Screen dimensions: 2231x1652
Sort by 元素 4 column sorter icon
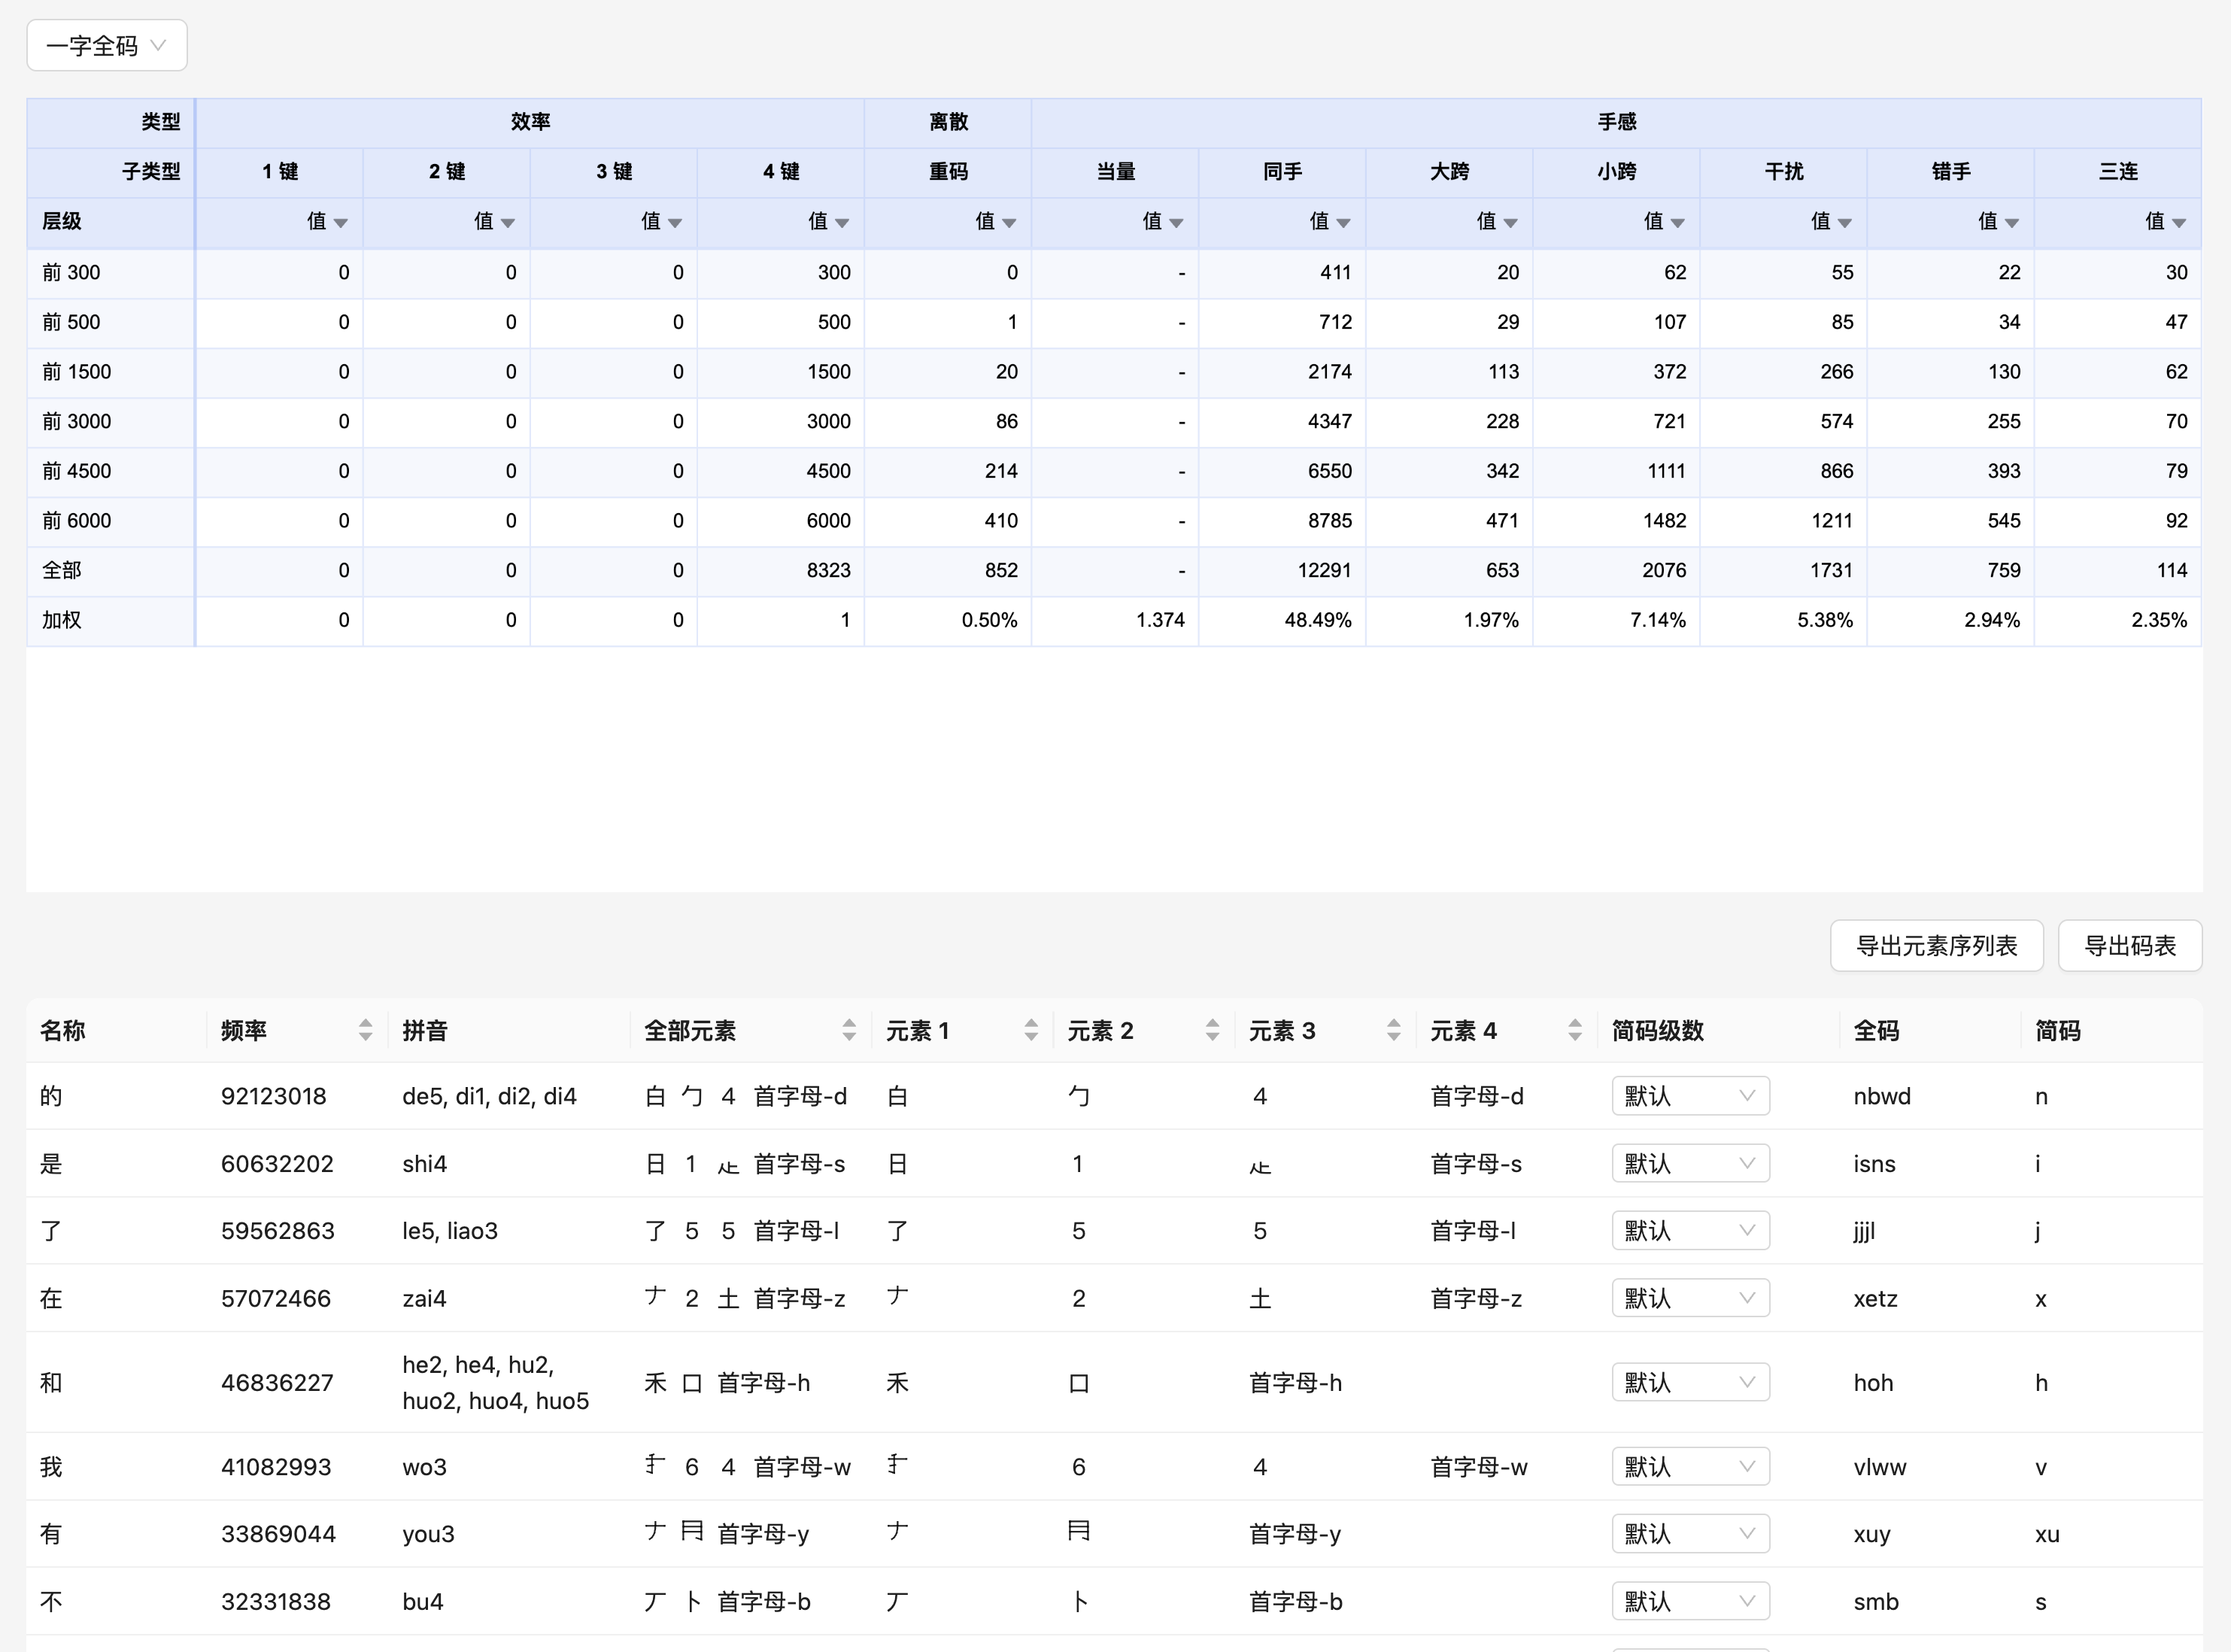click(1575, 1030)
